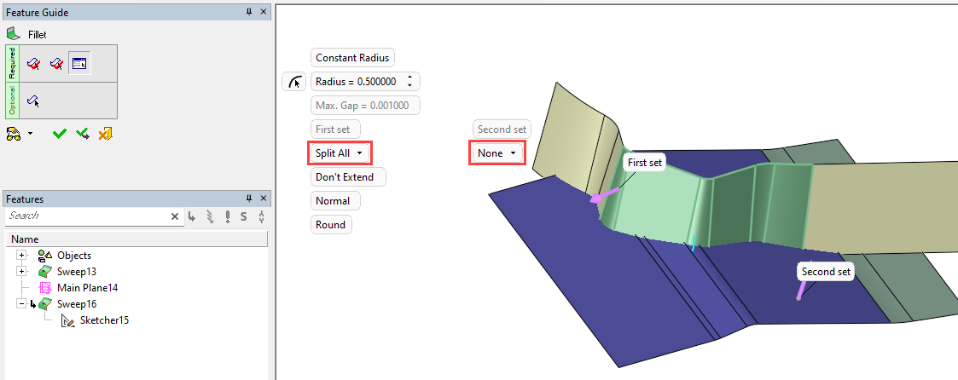Click the optional pick-faces icon
Viewport: 958px width, 380px height.
click(33, 101)
